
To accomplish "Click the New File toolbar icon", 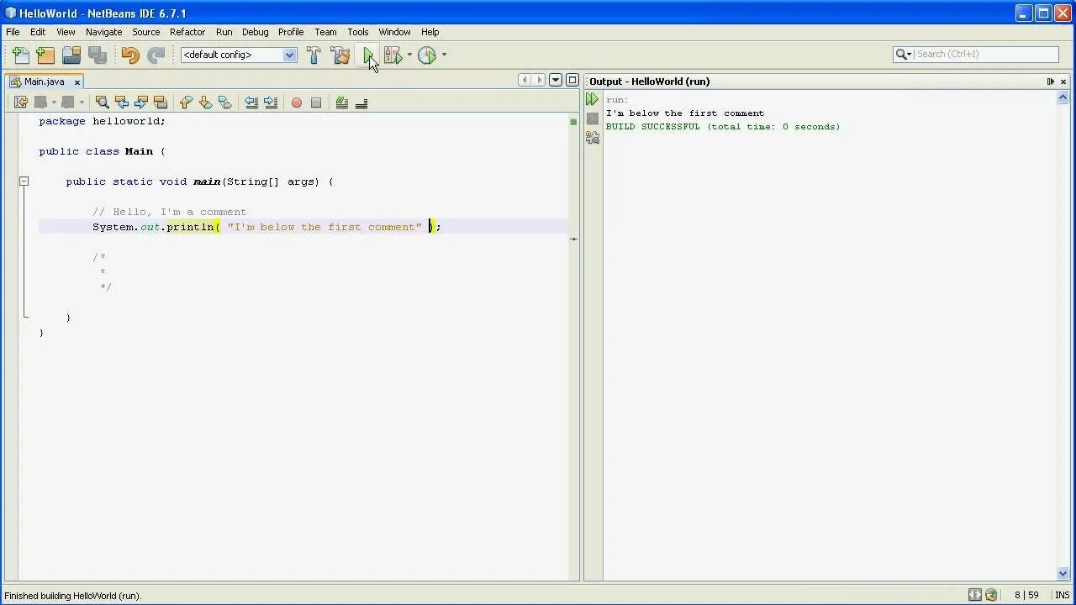I will click(x=20, y=55).
